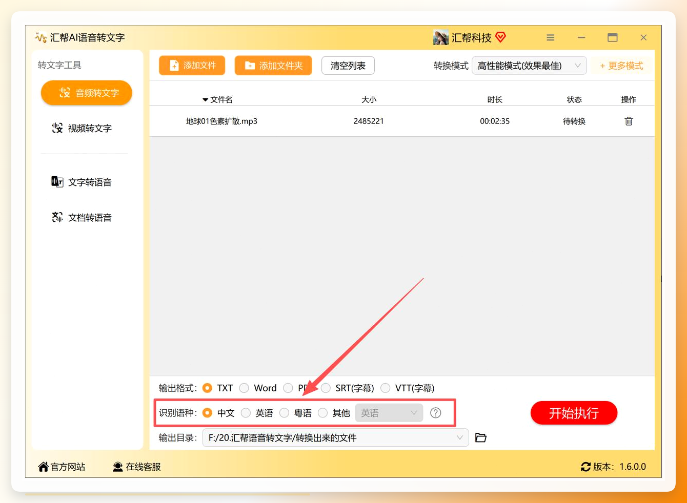Click the red VIP diamond icon
This screenshot has width=687, height=503.
[501, 37]
